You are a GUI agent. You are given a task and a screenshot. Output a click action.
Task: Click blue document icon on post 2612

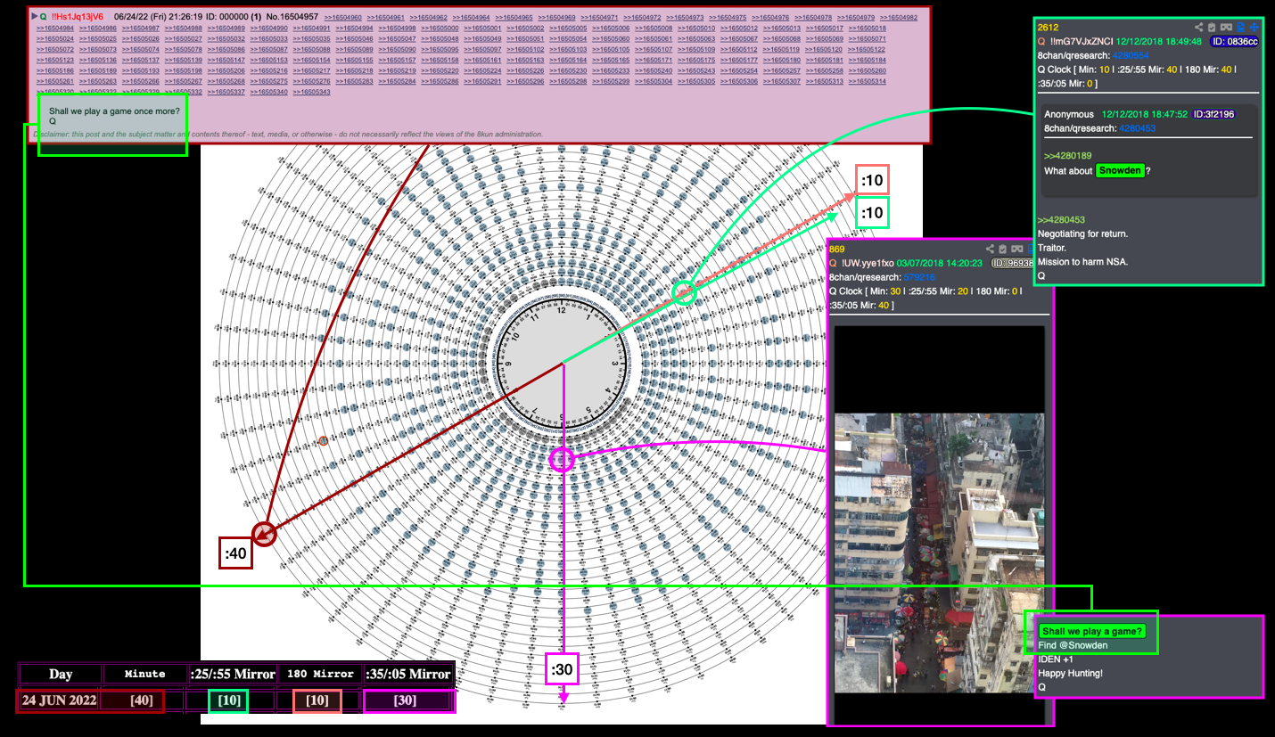tap(1240, 28)
